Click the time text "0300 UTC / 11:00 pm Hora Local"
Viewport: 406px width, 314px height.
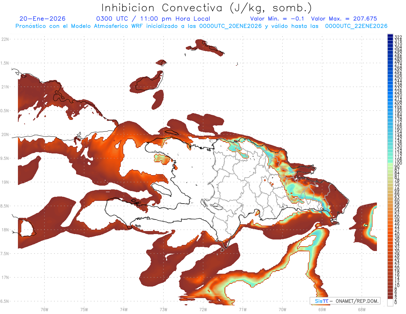pyautogui.click(x=153, y=19)
